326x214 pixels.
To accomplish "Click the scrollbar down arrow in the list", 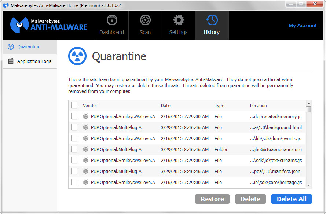I will pyautogui.click(x=309, y=185).
